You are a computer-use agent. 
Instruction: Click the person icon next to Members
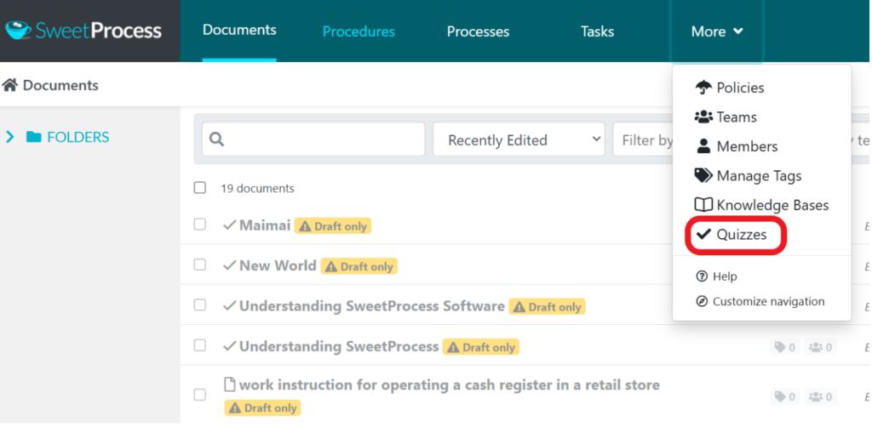[x=703, y=146]
